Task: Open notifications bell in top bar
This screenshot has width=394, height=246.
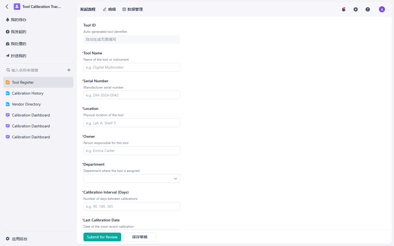Action: point(344,9)
